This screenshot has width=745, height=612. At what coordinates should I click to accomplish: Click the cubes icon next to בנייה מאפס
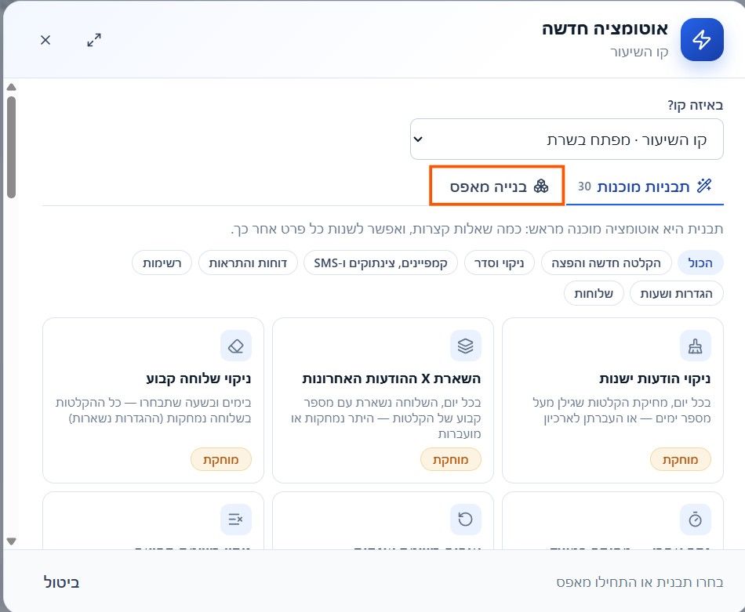coord(540,186)
